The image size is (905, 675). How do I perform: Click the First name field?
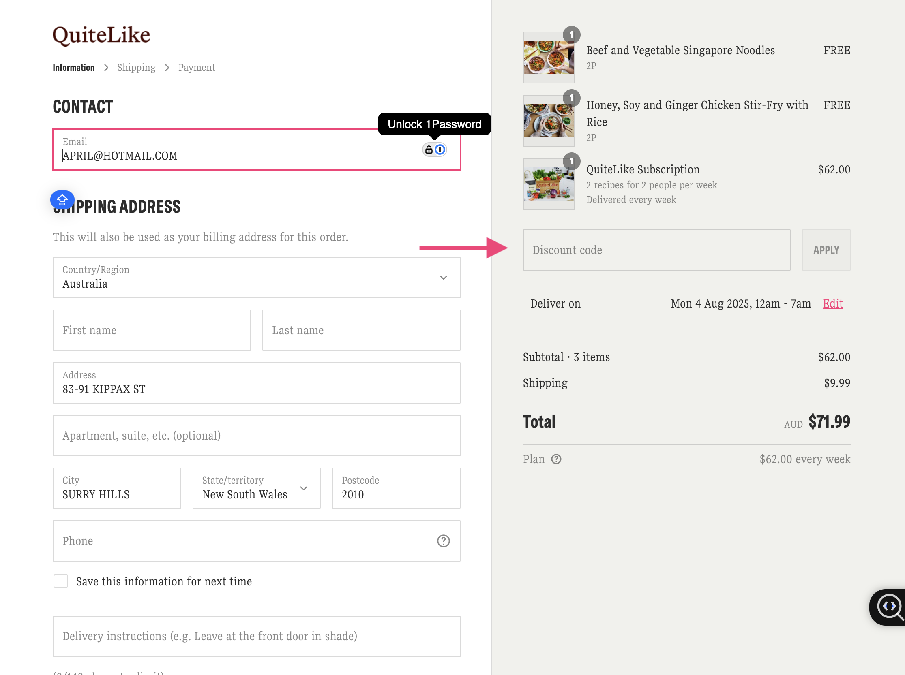152,330
